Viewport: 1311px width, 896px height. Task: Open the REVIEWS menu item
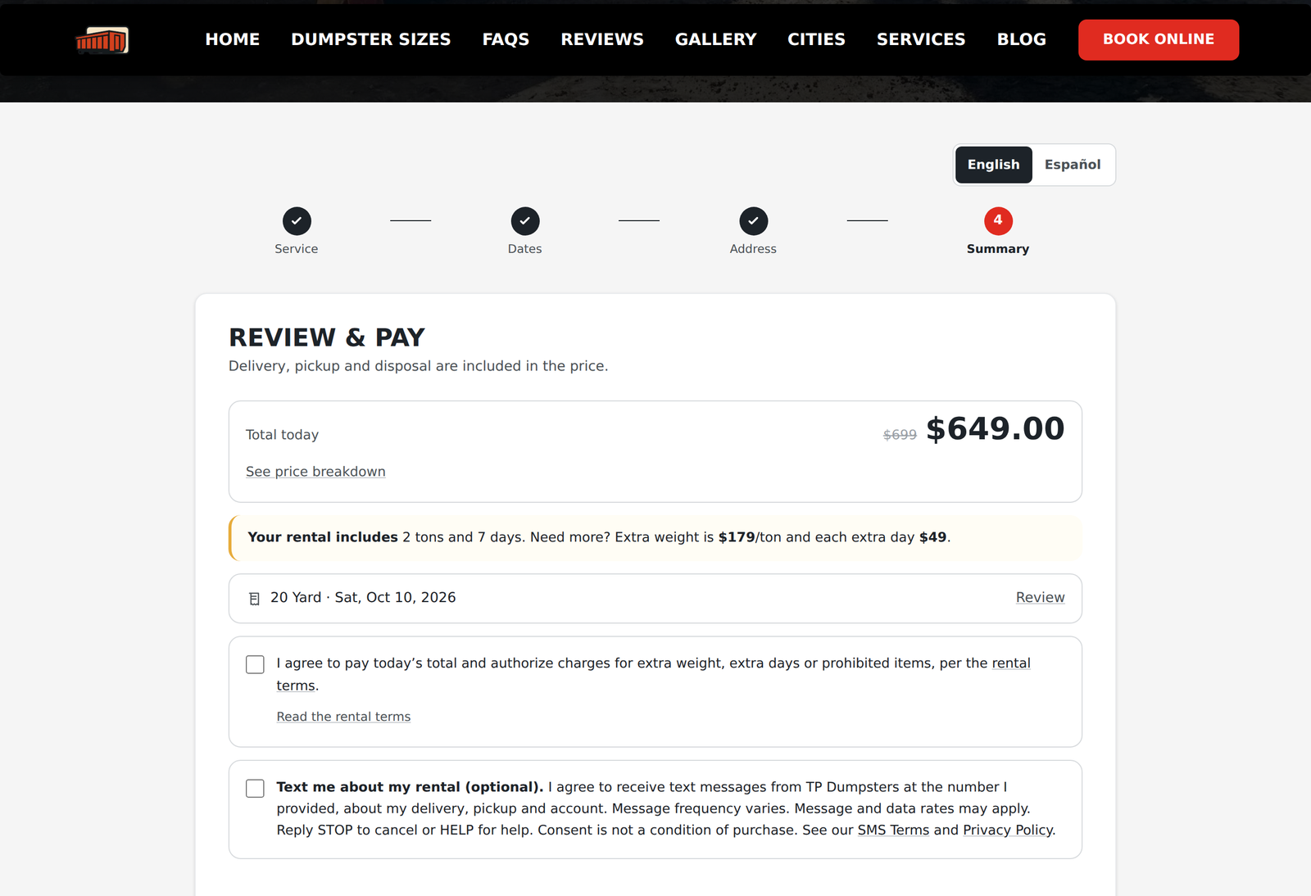coord(602,39)
